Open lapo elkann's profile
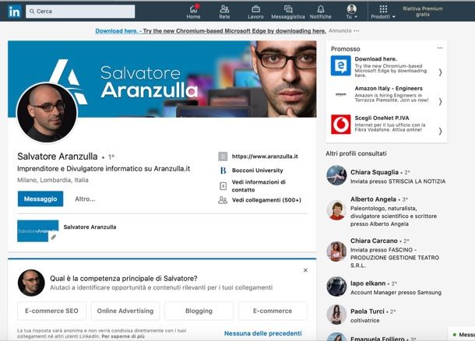The image size is (475, 341). (x=368, y=283)
